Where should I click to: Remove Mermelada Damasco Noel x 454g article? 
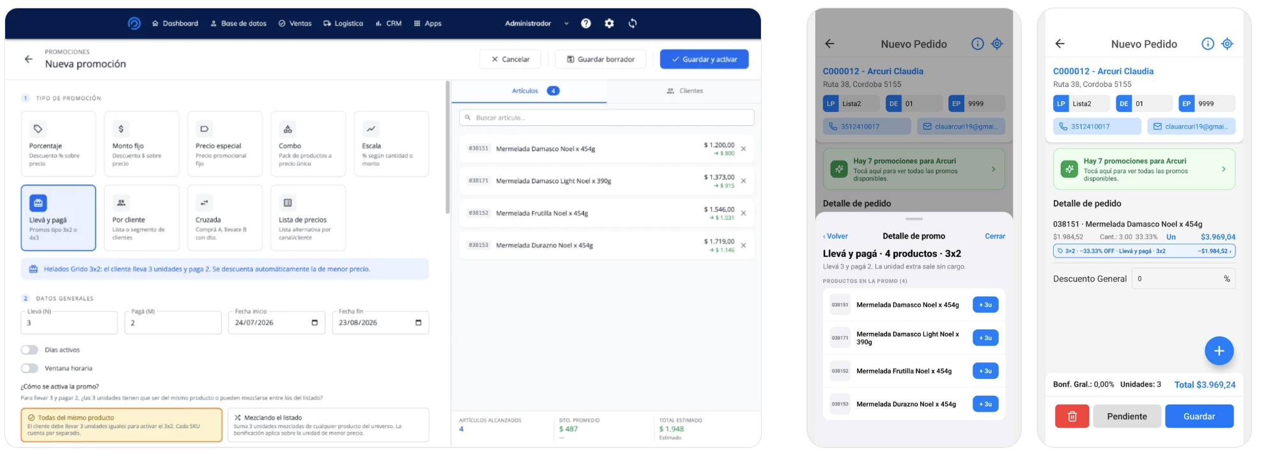click(743, 149)
